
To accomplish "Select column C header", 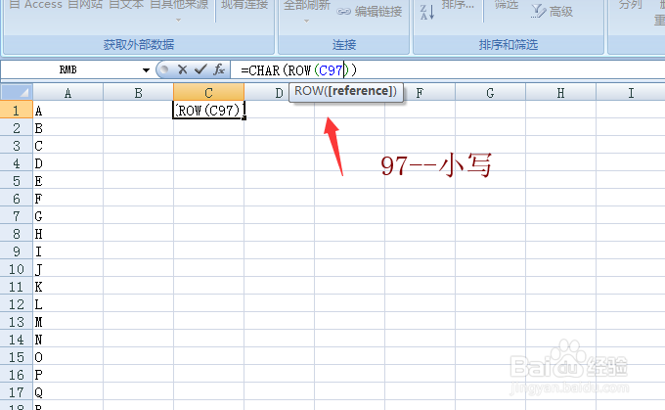I will point(208,93).
